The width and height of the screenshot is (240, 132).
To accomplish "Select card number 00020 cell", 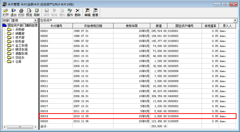I will click(56, 121).
